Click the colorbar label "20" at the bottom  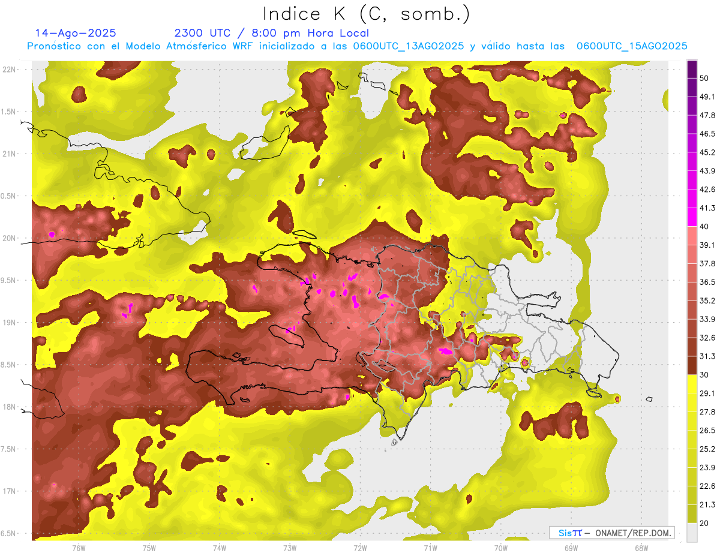704,524
